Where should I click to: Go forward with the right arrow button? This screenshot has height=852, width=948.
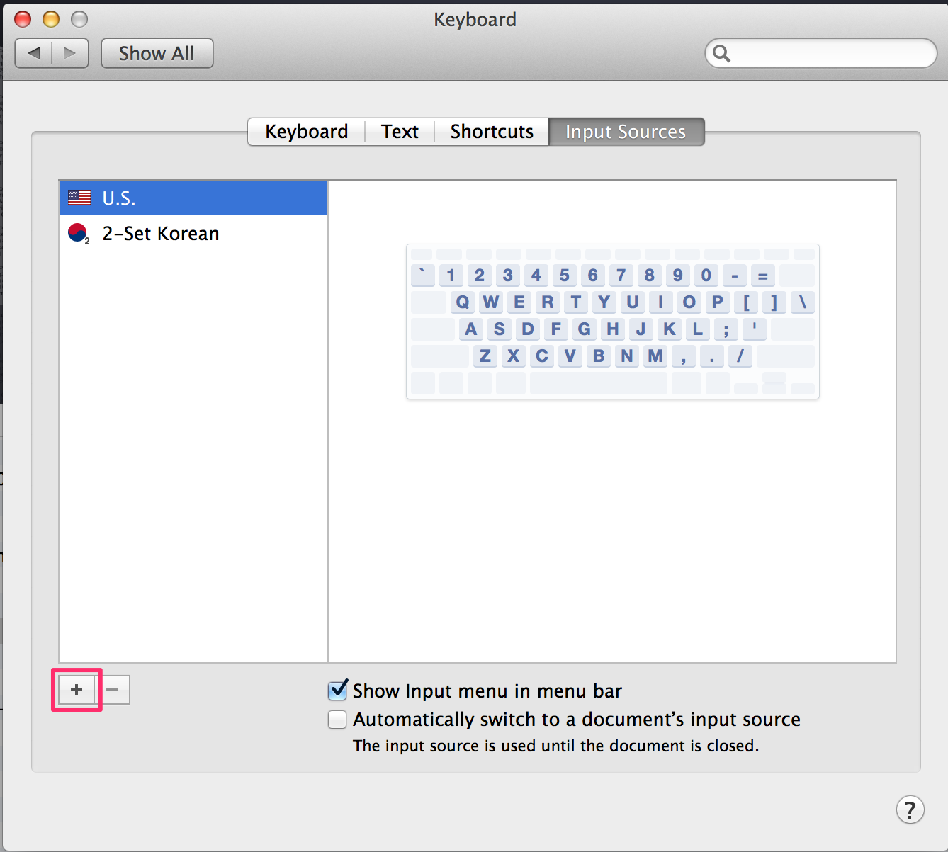69,53
